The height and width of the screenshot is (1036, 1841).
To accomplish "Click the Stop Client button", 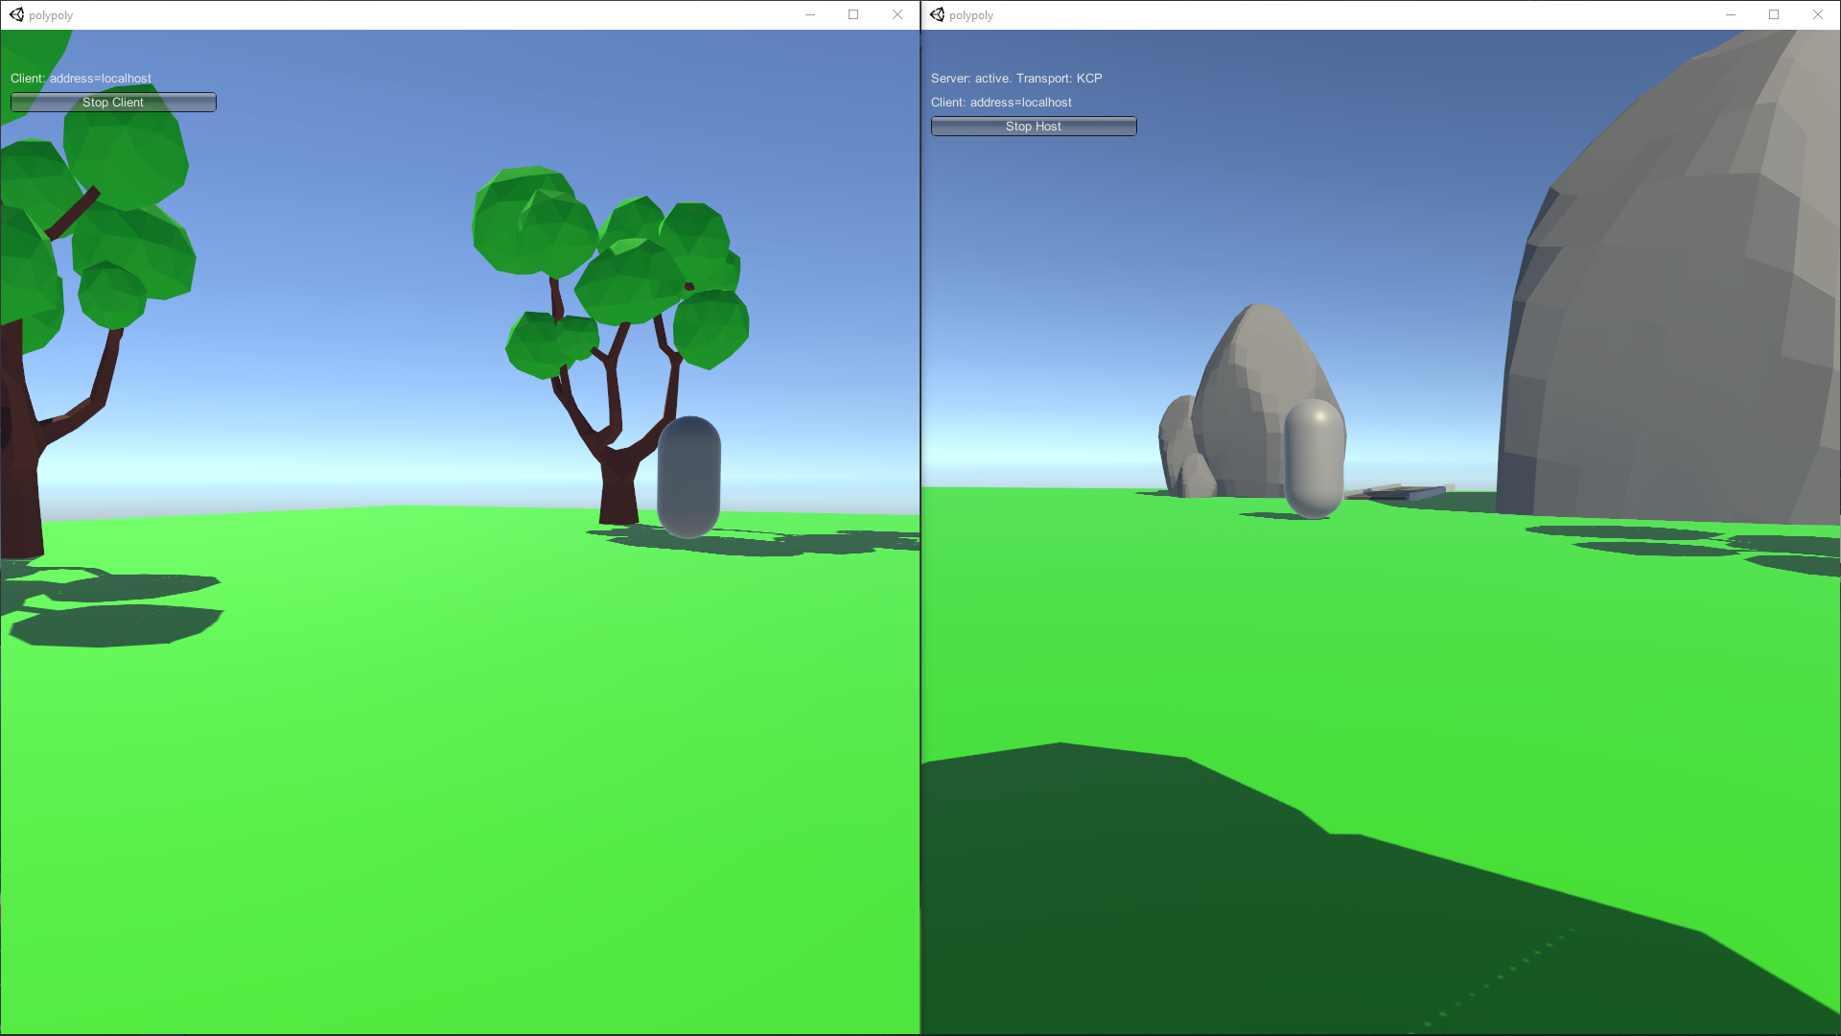I will coord(113,103).
